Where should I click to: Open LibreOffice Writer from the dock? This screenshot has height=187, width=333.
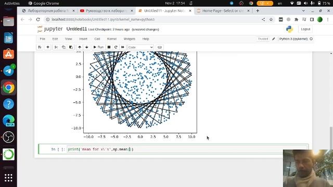pos(8,38)
